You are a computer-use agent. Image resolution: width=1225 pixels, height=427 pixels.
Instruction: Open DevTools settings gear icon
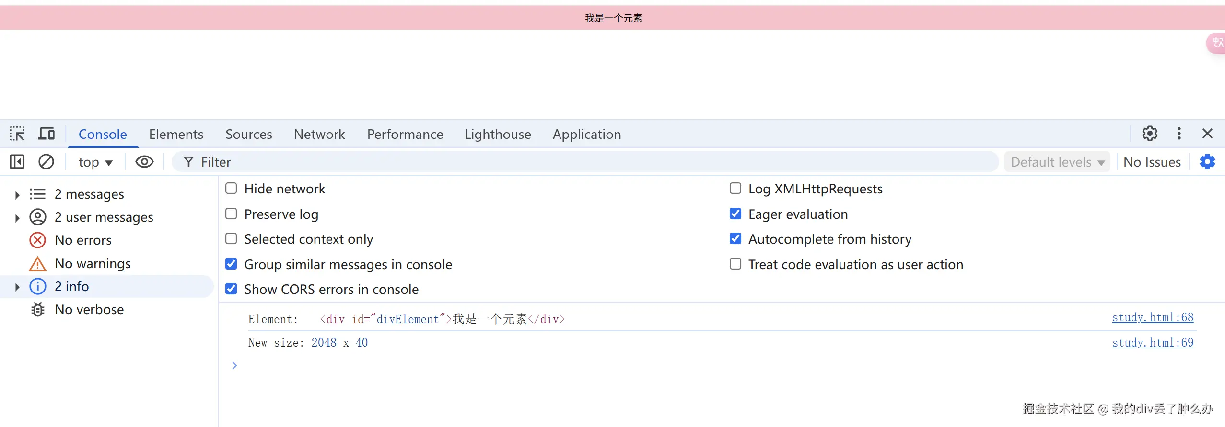coord(1150,134)
